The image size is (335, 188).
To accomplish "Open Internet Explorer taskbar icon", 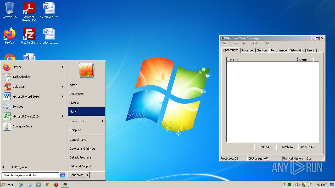I will click(21, 185).
